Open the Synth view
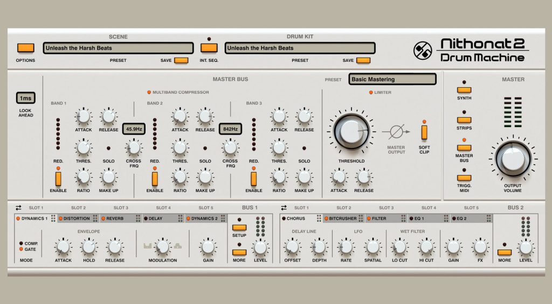The height and width of the screenshot is (304, 552). 464,90
